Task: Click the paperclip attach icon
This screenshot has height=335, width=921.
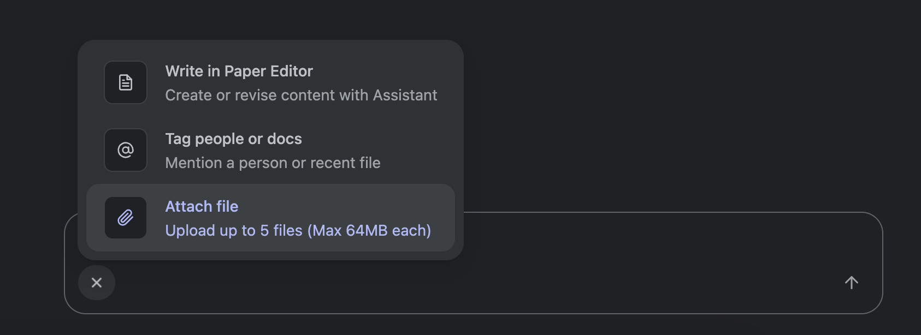Action: [126, 218]
